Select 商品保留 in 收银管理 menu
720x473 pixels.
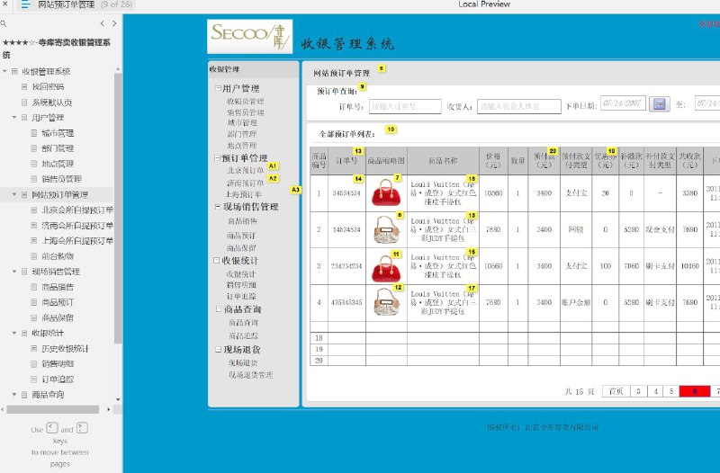tap(241, 248)
